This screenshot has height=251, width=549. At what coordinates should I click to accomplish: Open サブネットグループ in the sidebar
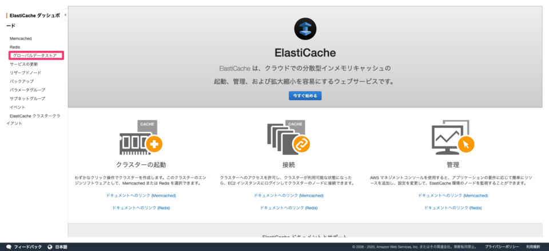click(x=27, y=98)
